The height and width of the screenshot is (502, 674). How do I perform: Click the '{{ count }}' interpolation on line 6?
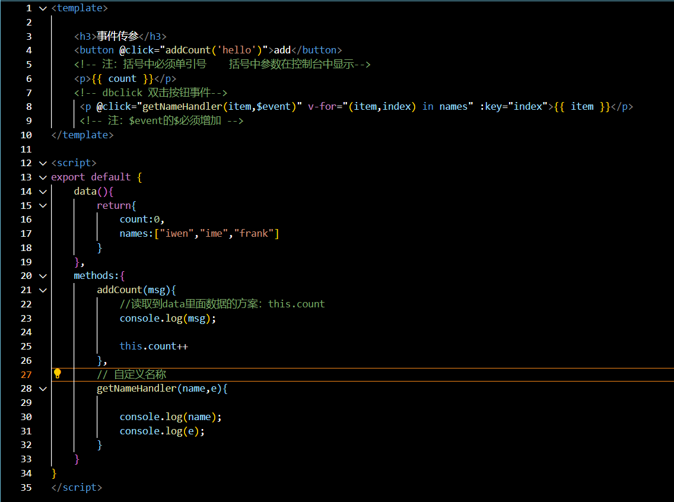[122, 79]
